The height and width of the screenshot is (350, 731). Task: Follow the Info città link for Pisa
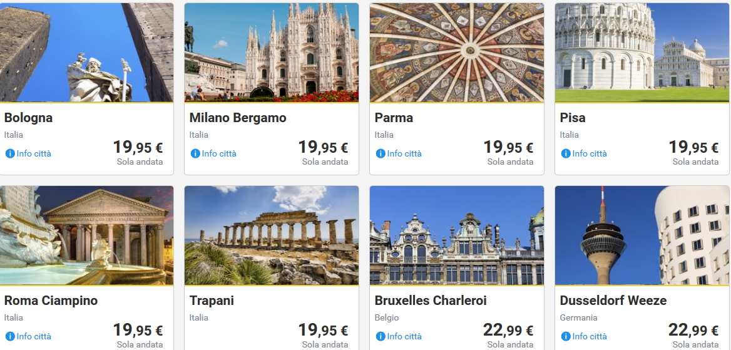click(590, 153)
